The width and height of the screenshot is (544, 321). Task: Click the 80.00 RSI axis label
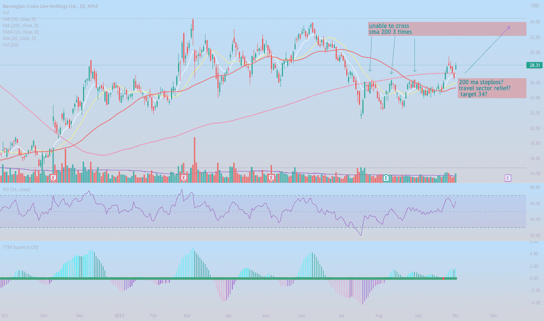pos(535,187)
